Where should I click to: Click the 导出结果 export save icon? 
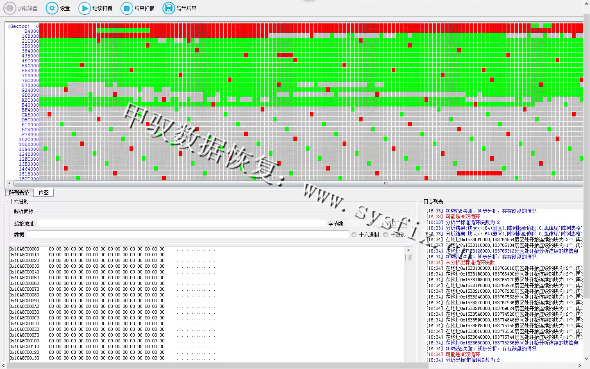coord(168,8)
